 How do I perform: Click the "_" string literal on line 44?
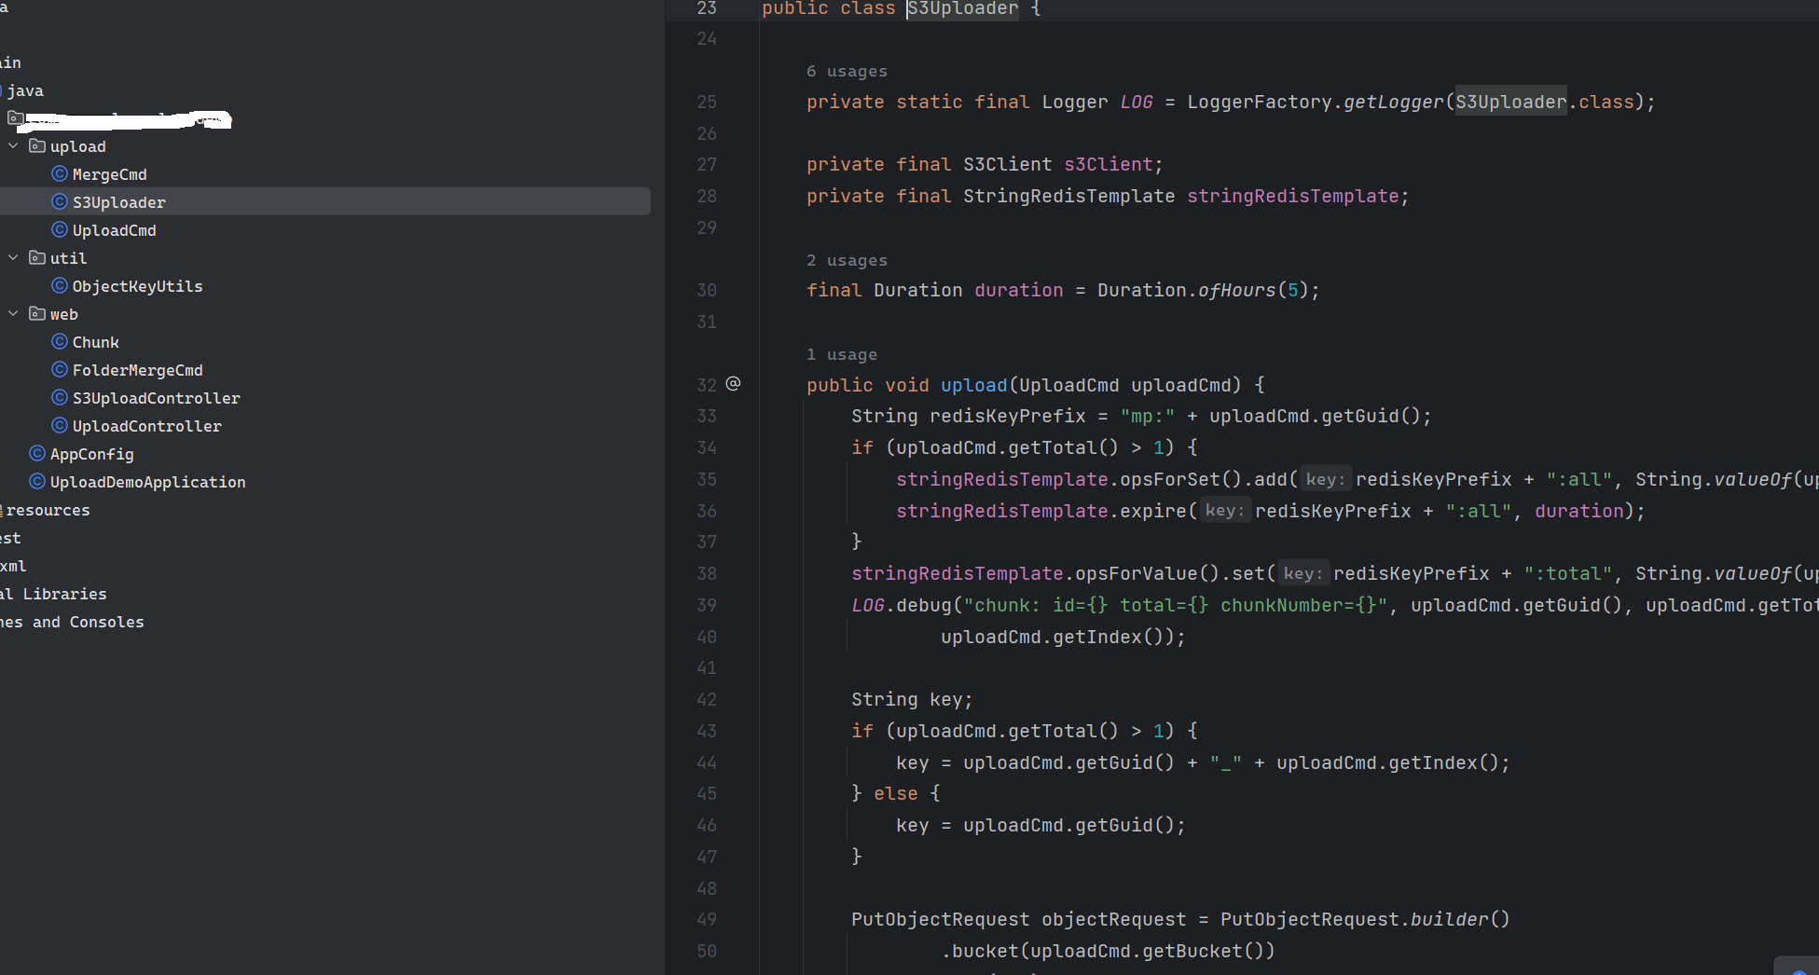point(1226,763)
